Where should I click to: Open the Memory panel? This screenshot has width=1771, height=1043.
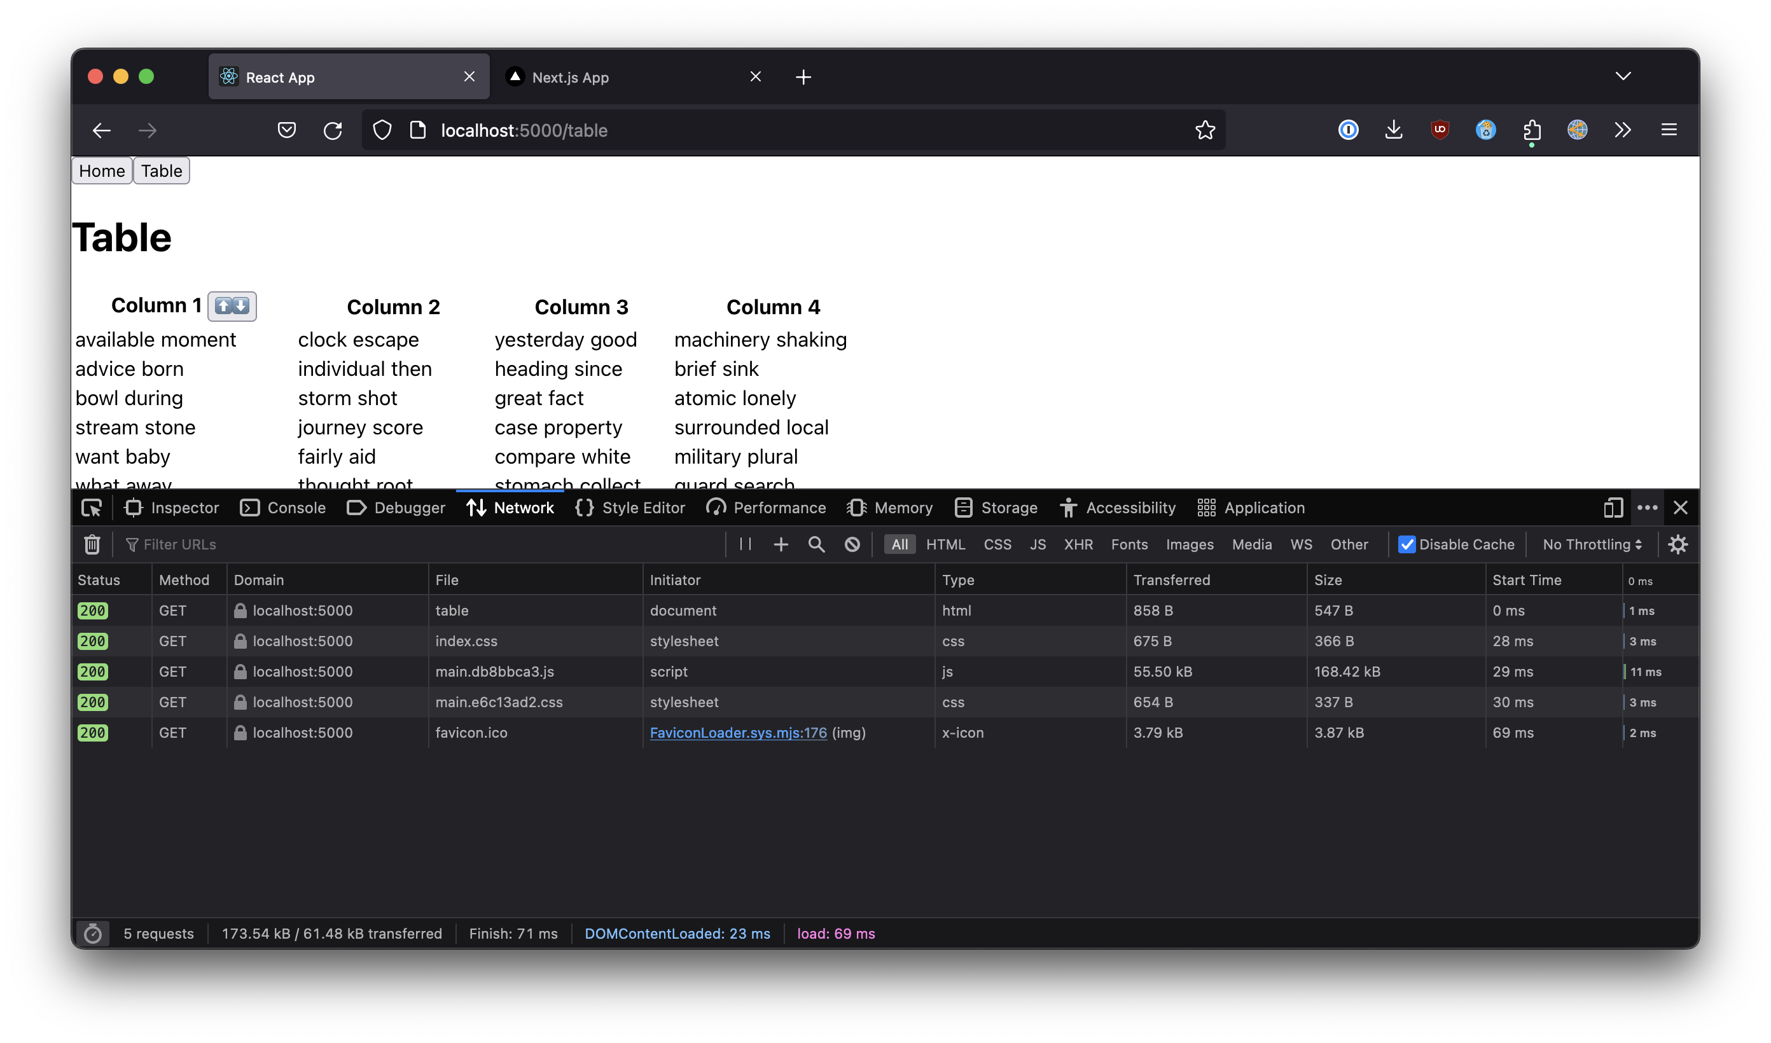(890, 508)
